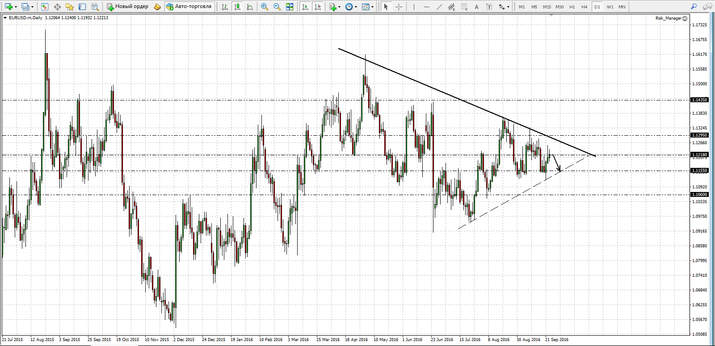The width and height of the screenshot is (715, 346).
Task: Select the Text drawing tool
Action: click(476, 7)
